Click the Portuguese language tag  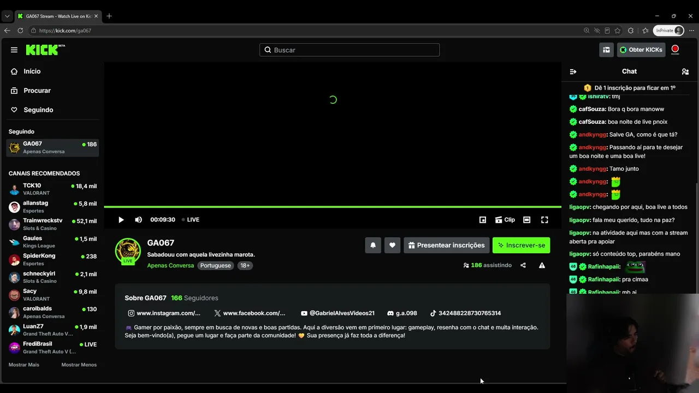(x=216, y=265)
